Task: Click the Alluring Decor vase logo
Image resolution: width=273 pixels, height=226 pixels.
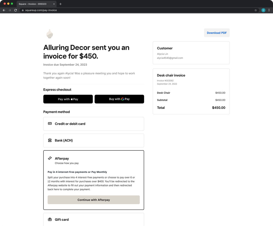Action: coord(49,34)
